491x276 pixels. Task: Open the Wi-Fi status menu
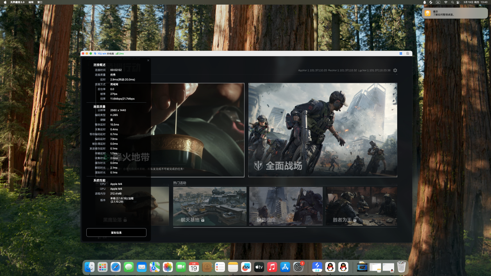446,2
